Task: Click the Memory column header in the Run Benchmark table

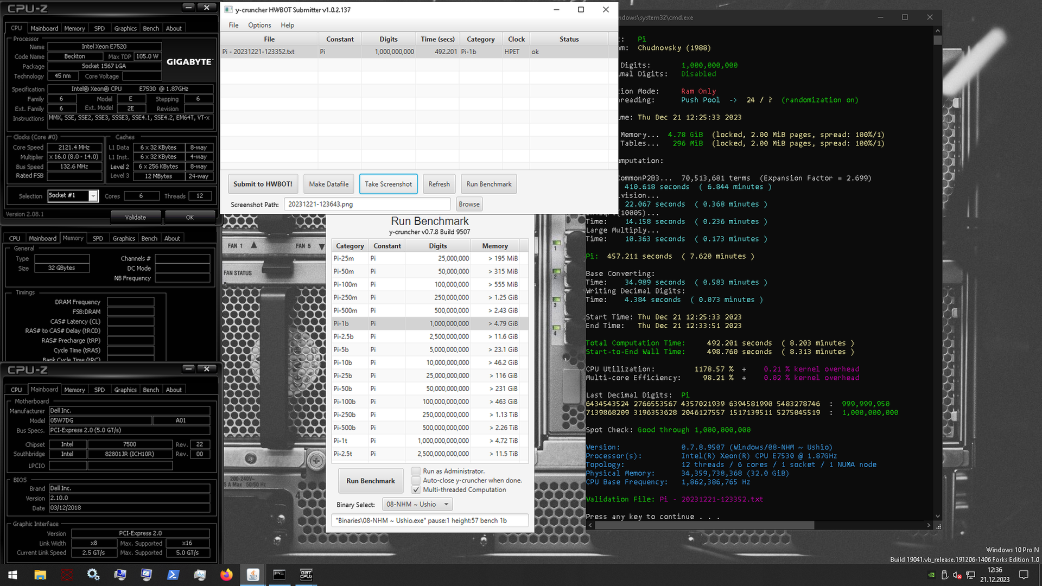Action: tap(495, 246)
